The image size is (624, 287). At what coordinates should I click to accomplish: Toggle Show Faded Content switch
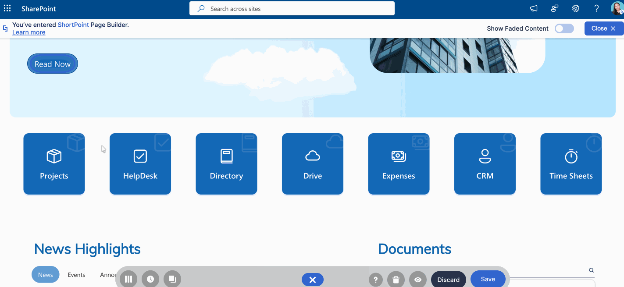click(564, 28)
